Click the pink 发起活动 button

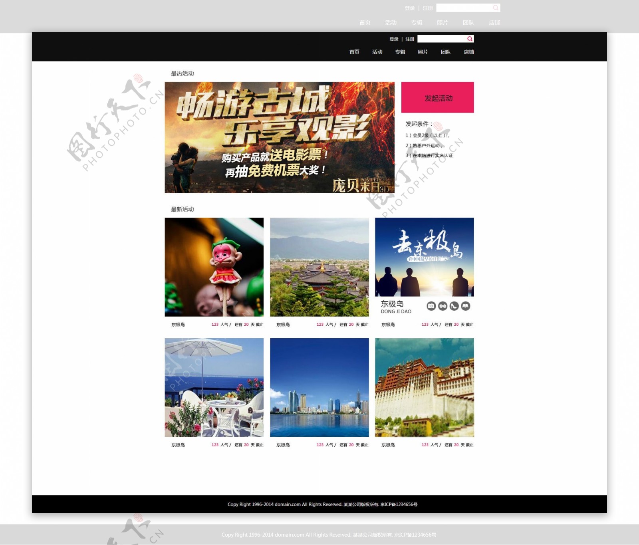[x=438, y=97]
